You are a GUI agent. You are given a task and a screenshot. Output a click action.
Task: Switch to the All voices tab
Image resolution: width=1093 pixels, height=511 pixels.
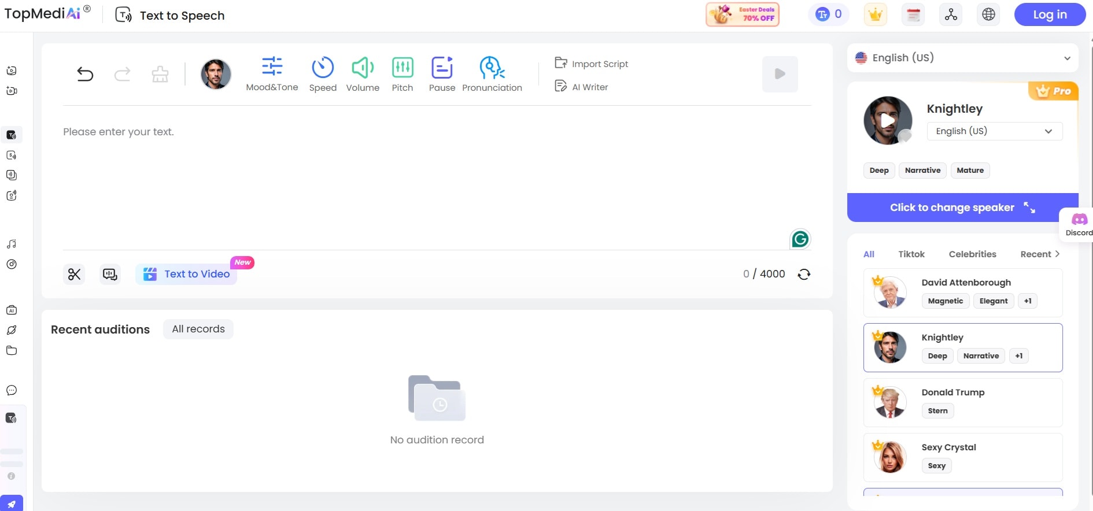coord(869,254)
